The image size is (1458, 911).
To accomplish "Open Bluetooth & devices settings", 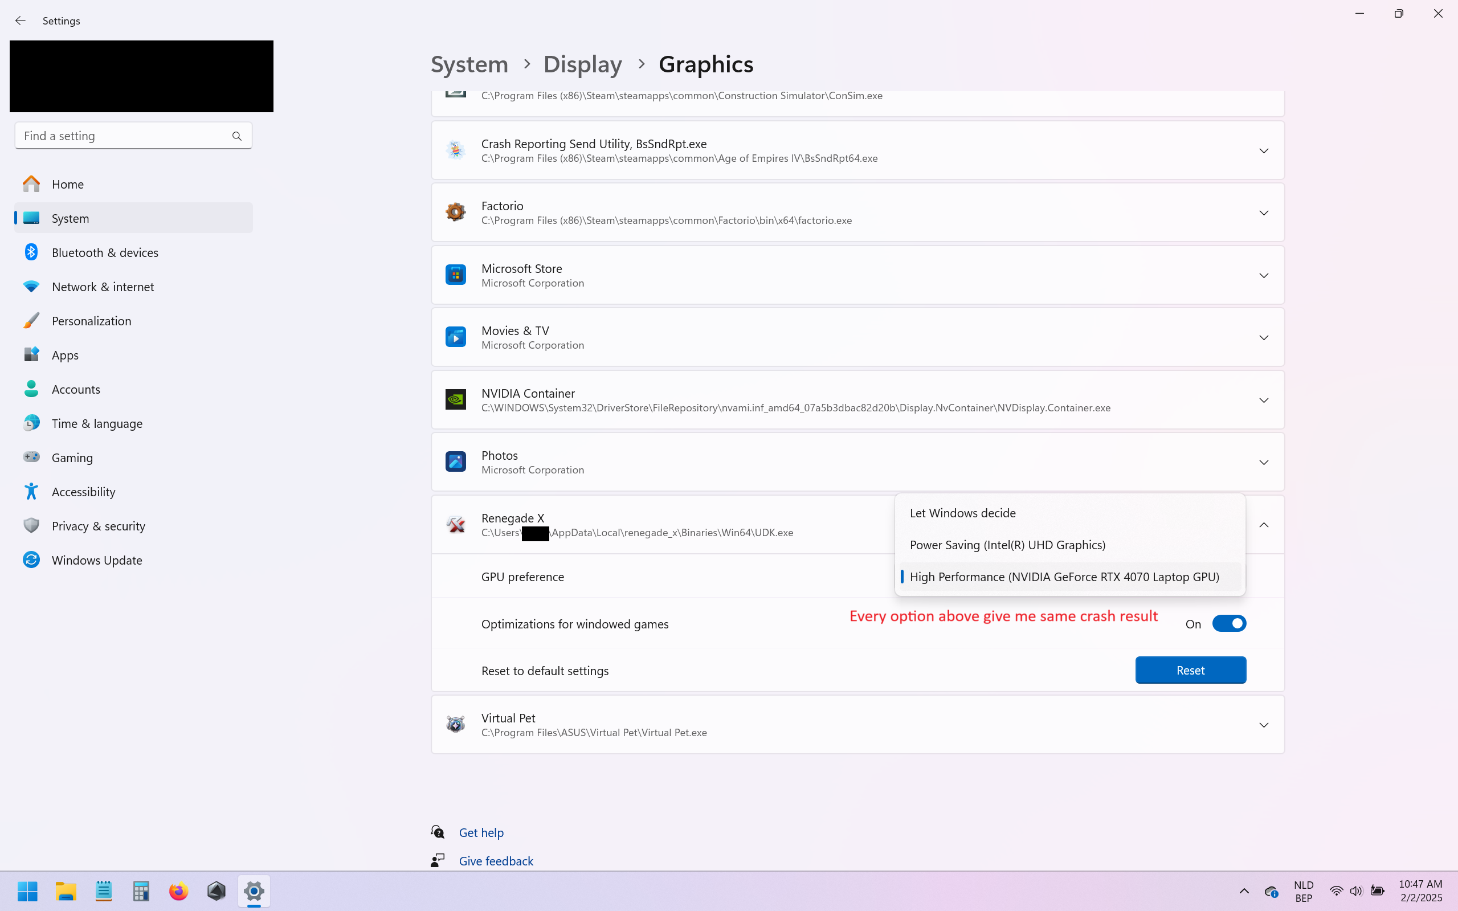I will 133,252.
